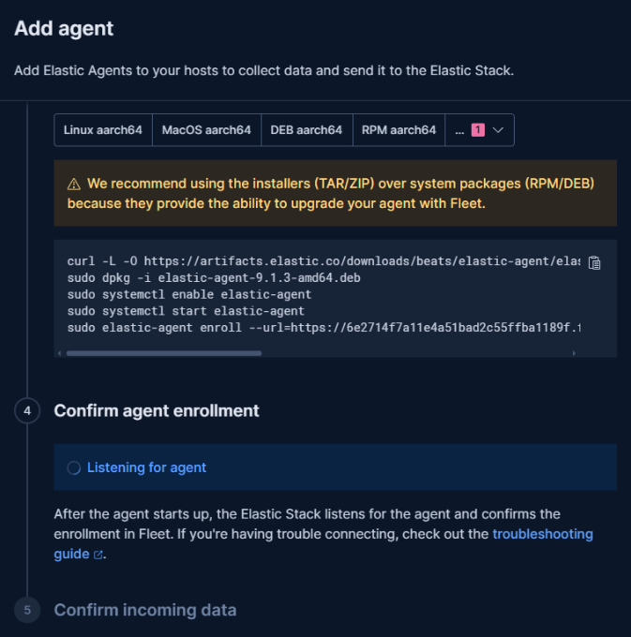Click the horizontal scrollbar thumb under code
Viewport: 631px width, 637px height.
tap(164, 353)
